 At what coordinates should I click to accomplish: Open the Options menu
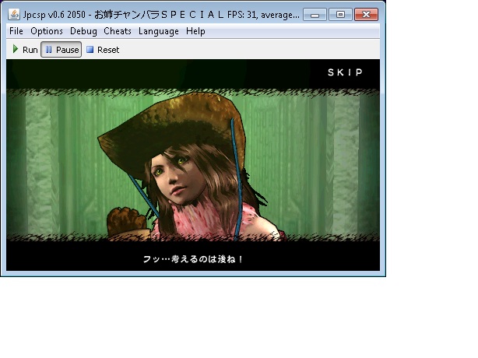(47, 31)
